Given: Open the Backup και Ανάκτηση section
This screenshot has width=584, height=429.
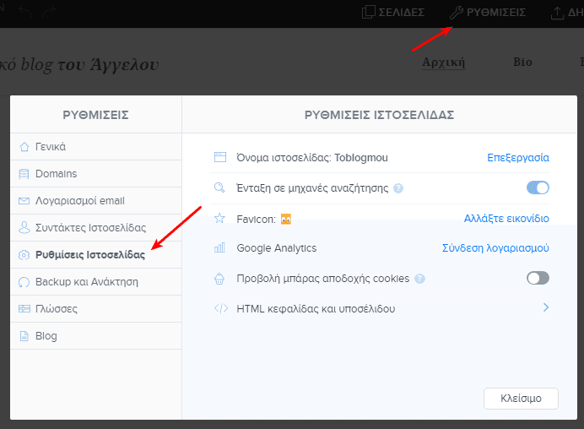Looking at the screenshot, I should click(96, 282).
